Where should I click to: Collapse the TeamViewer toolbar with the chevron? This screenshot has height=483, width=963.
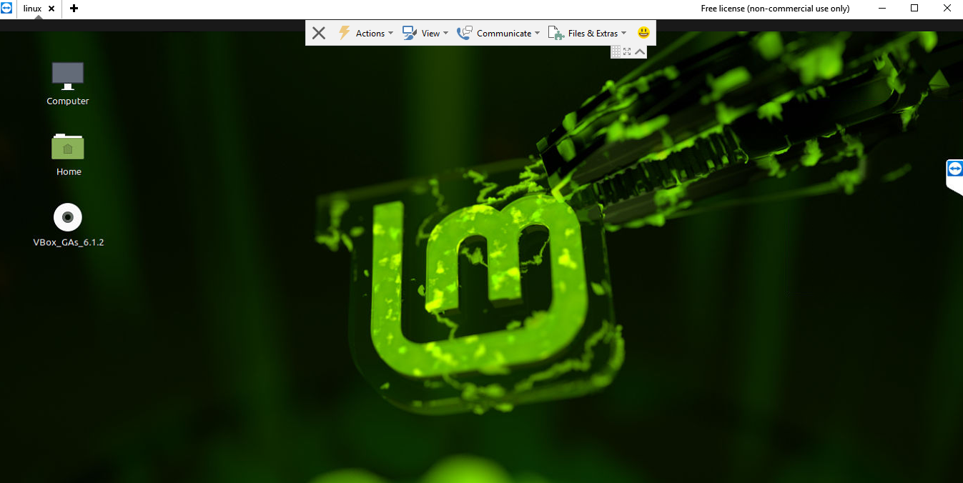640,51
